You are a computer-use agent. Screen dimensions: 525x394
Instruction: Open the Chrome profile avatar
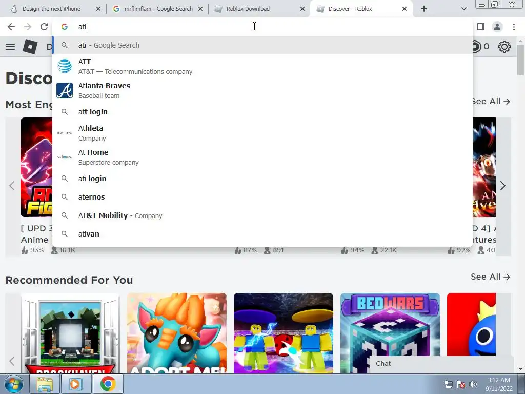497,27
